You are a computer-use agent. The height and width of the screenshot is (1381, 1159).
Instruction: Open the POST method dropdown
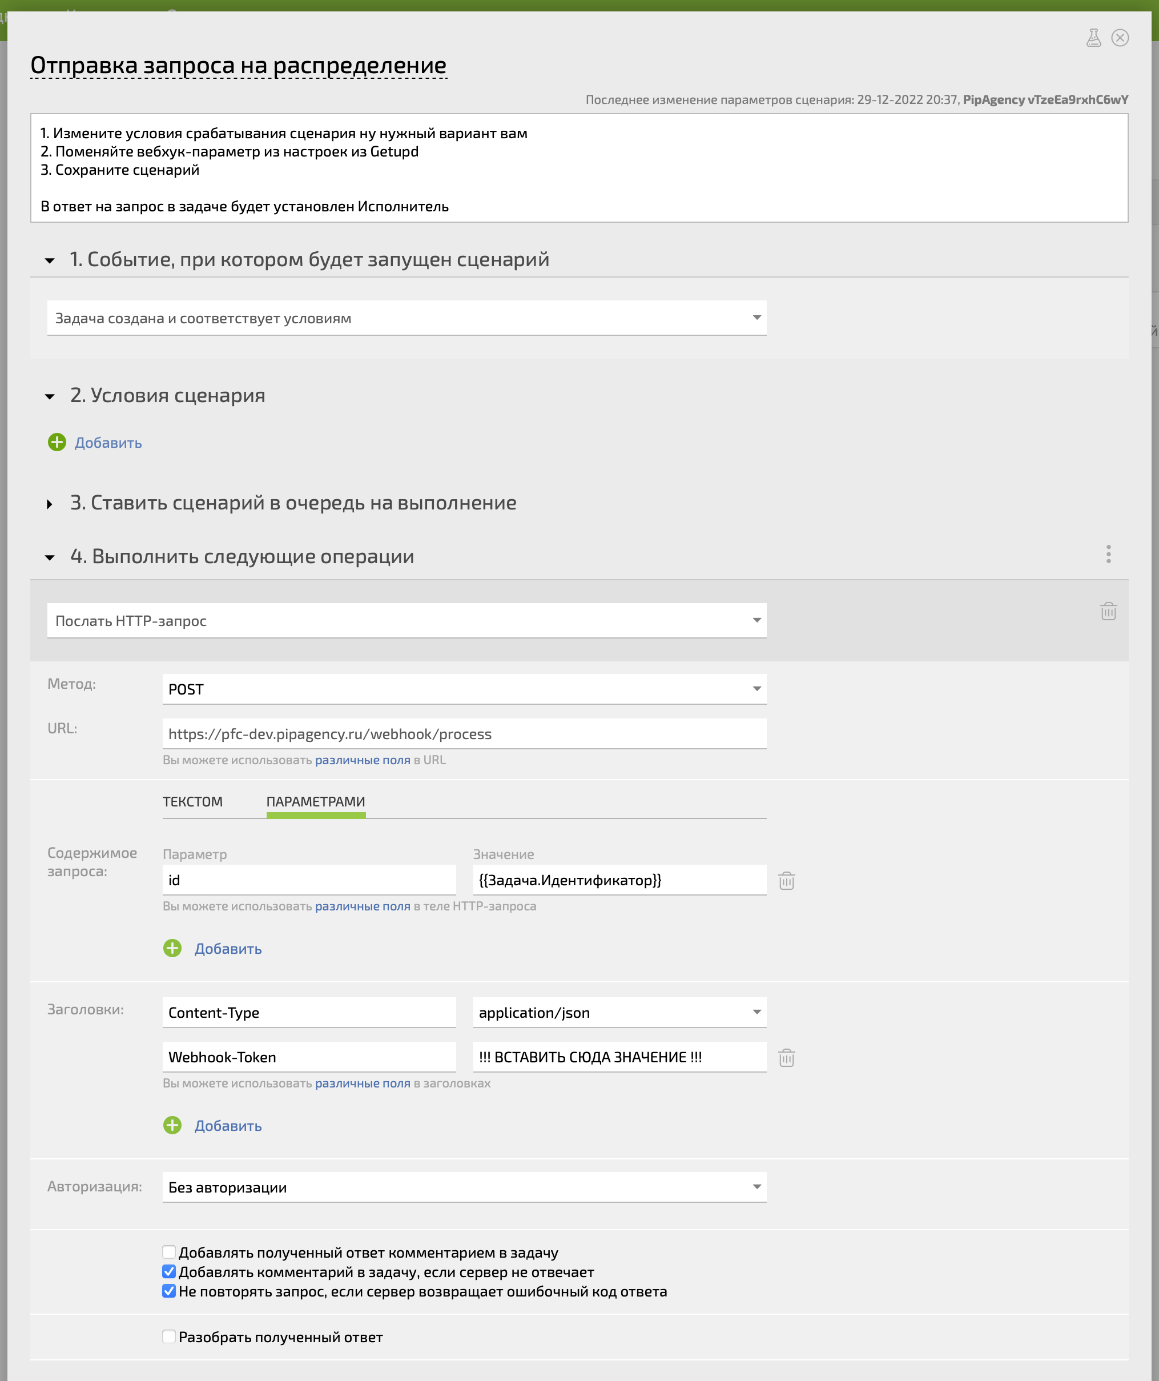point(464,689)
